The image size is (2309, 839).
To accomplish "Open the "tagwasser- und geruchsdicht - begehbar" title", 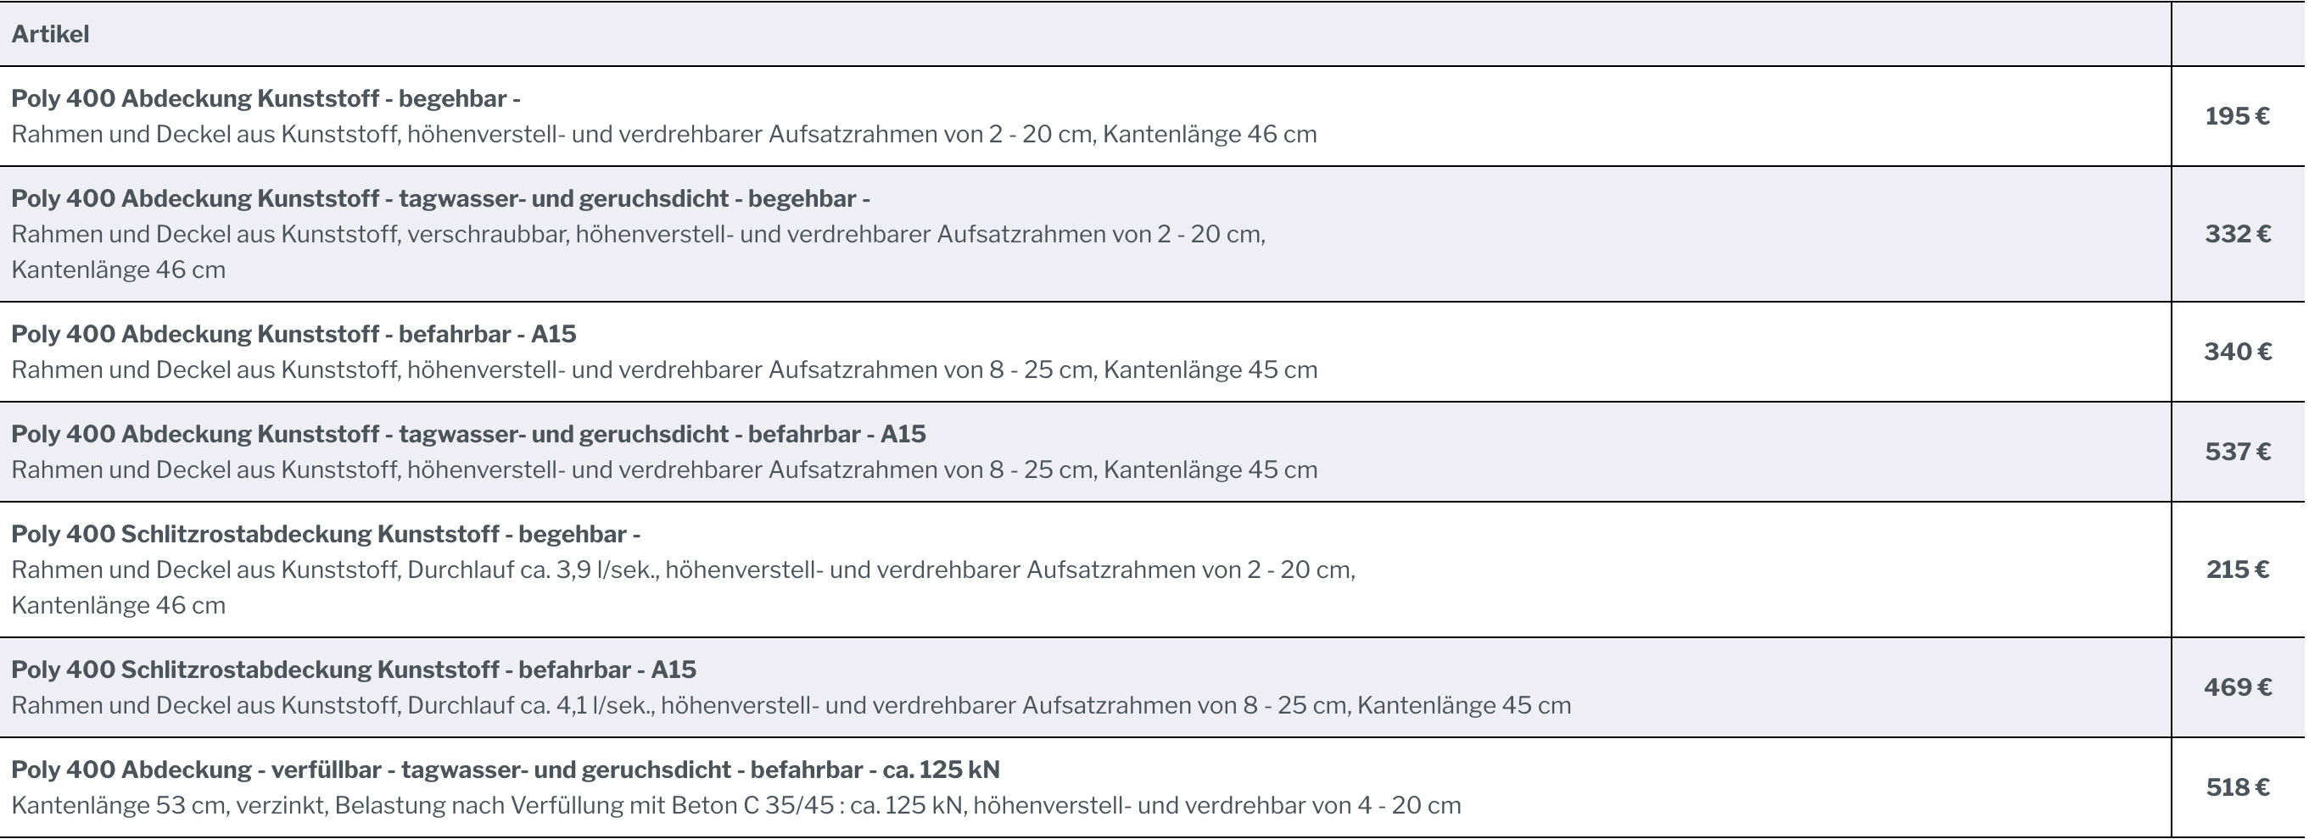I will click(440, 199).
